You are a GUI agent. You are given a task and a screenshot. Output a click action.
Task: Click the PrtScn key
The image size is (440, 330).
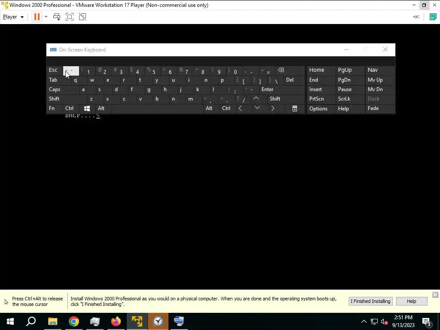point(321,99)
